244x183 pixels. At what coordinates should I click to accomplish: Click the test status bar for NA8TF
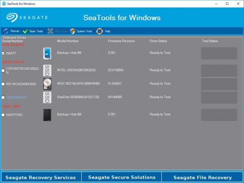(219, 54)
